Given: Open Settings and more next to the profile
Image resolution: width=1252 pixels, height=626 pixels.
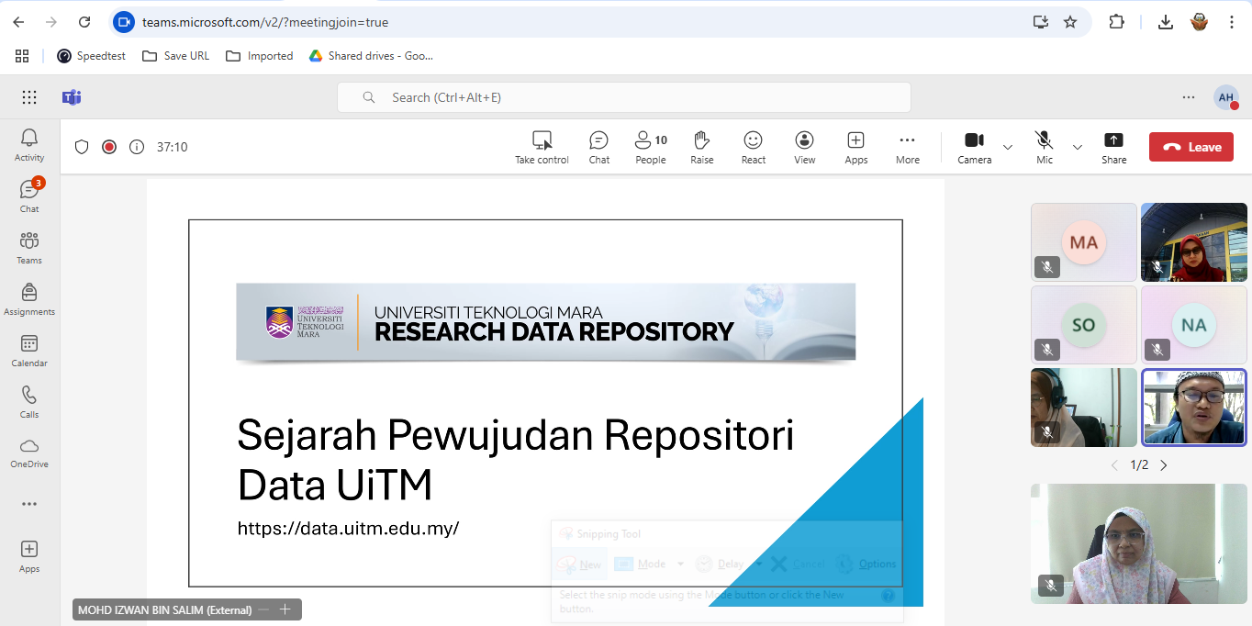Looking at the screenshot, I should 1189,97.
